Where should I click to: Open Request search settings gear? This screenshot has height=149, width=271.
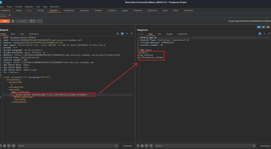[x=5, y=146]
